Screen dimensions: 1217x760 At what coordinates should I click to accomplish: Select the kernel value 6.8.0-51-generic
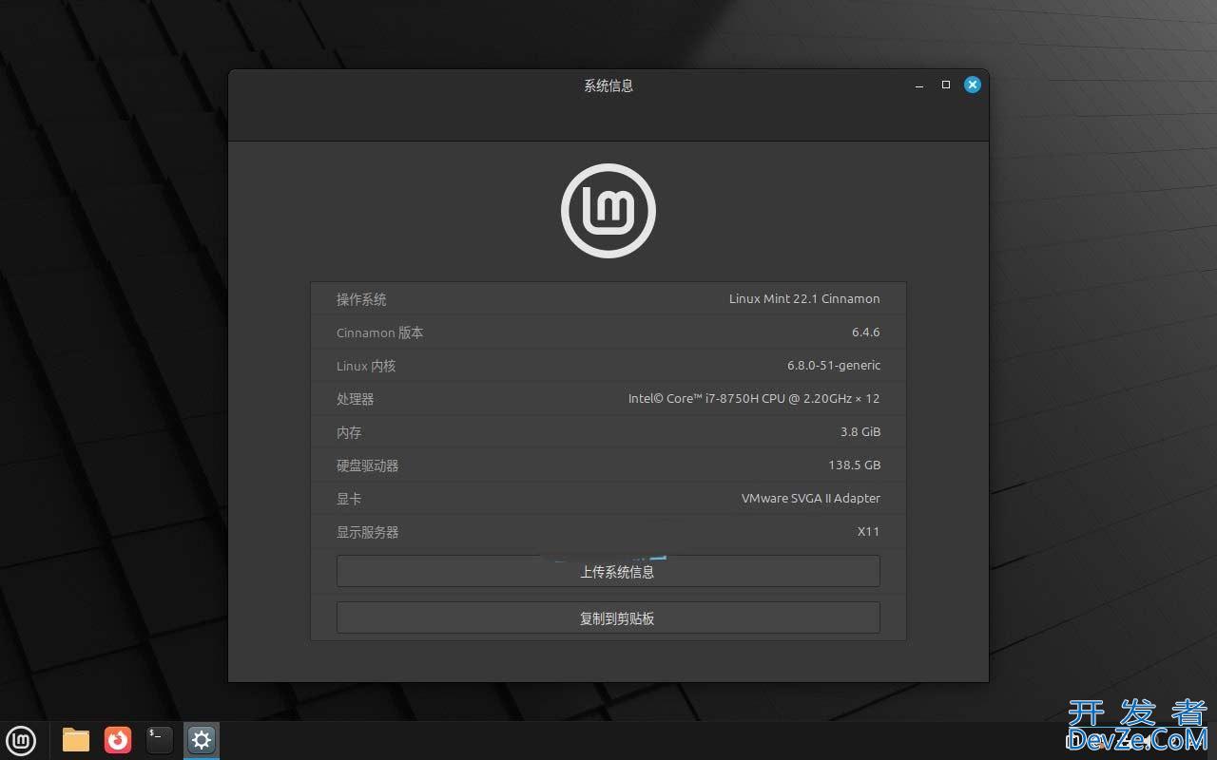coord(834,365)
